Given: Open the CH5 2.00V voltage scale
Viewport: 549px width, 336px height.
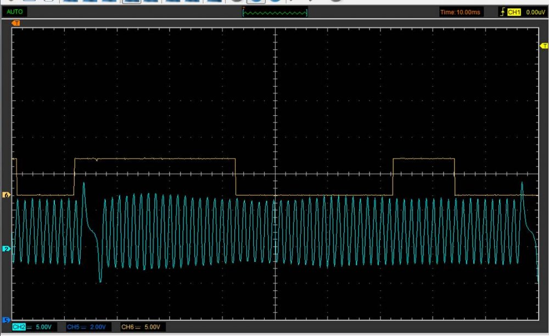Looking at the screenshot, I should (x=98, y=327).
